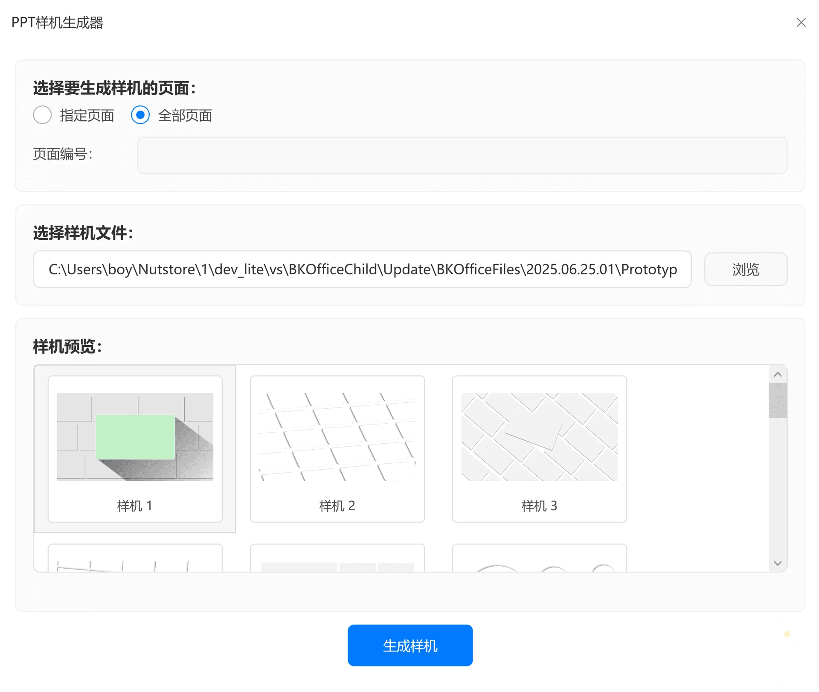Screen dimensions: 819x692
Task: Focus the 页面编号 input field
Action: pyautogui.click(x=462, y=155)
